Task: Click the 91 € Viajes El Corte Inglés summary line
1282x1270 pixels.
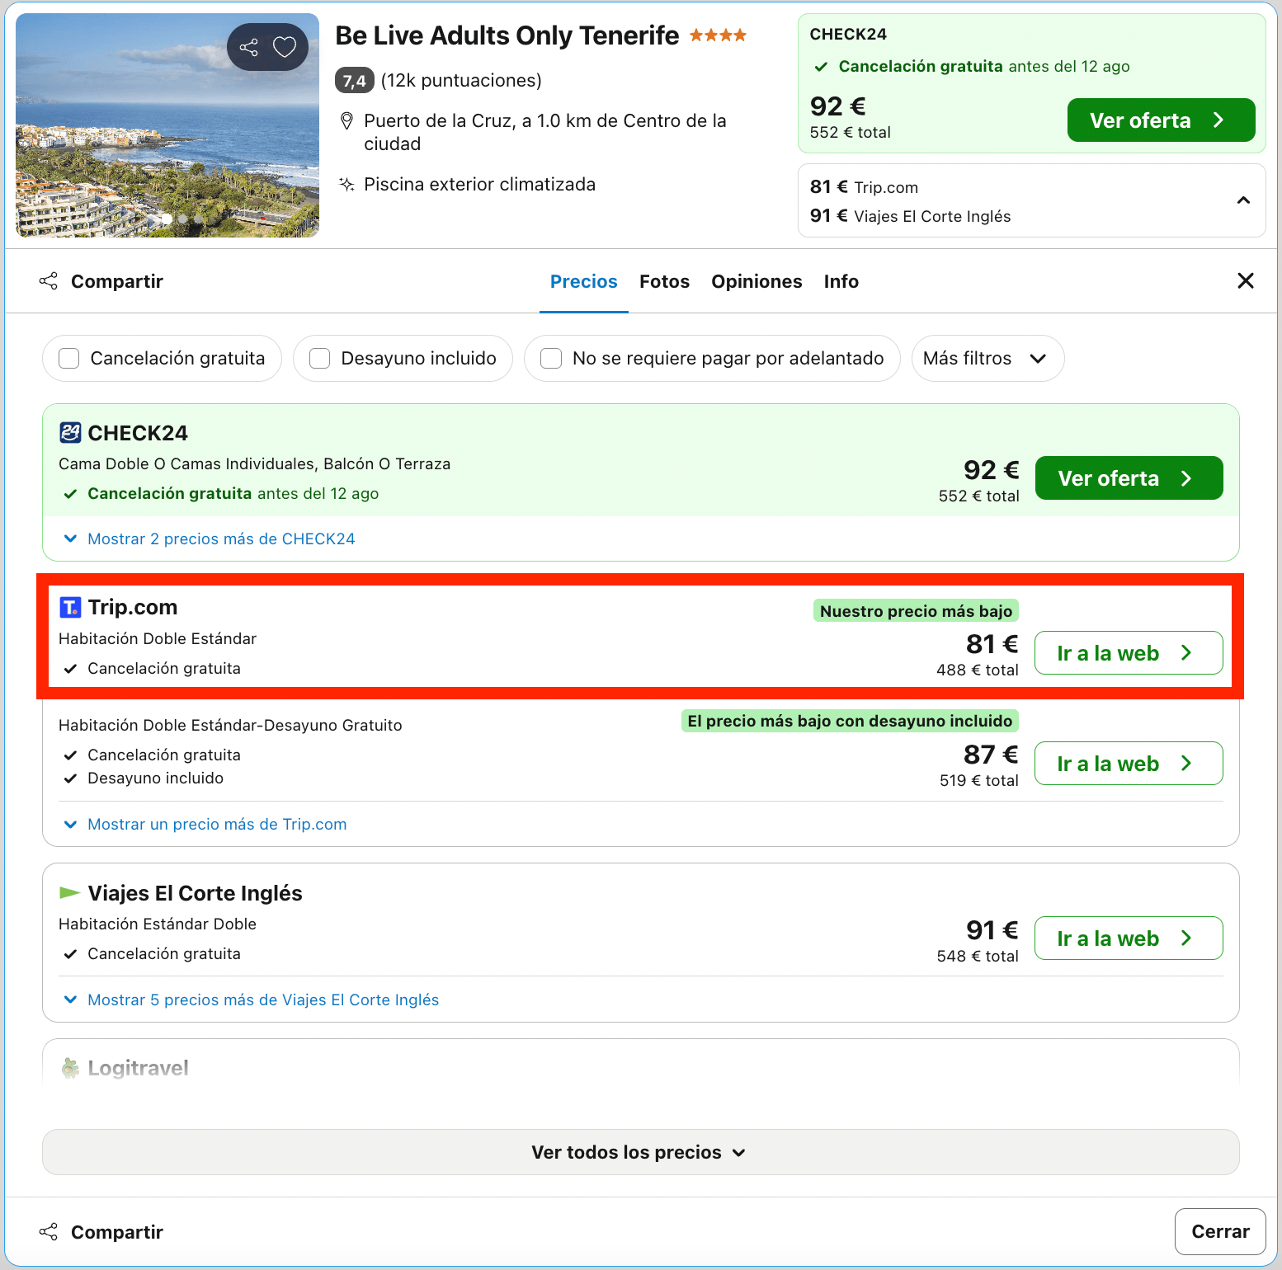Action: pos(910,216)
